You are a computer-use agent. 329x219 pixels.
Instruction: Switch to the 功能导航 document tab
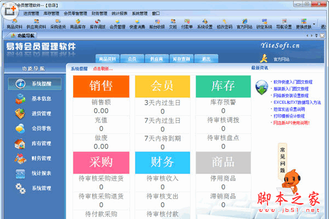[x=23, y=36]
